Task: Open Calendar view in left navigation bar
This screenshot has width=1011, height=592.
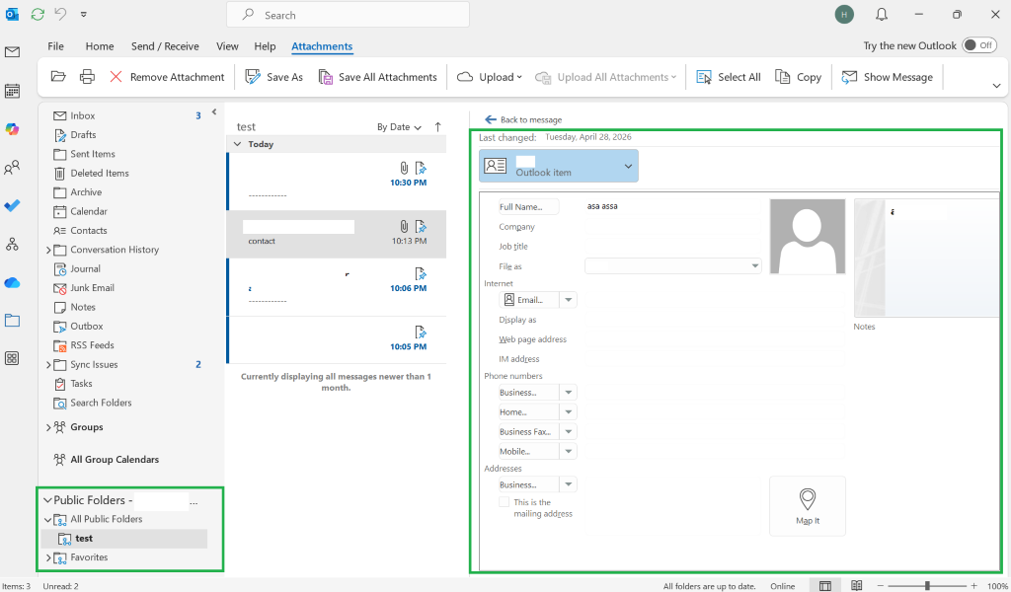Action: coord(12,91)
